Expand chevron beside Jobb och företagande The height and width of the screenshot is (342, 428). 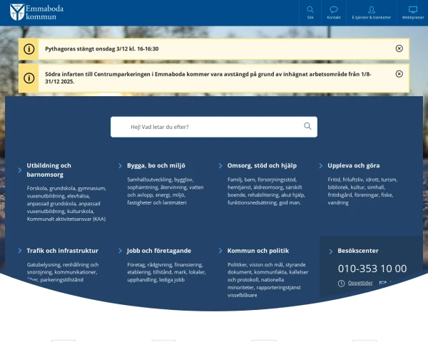click(x=120, y=251)
